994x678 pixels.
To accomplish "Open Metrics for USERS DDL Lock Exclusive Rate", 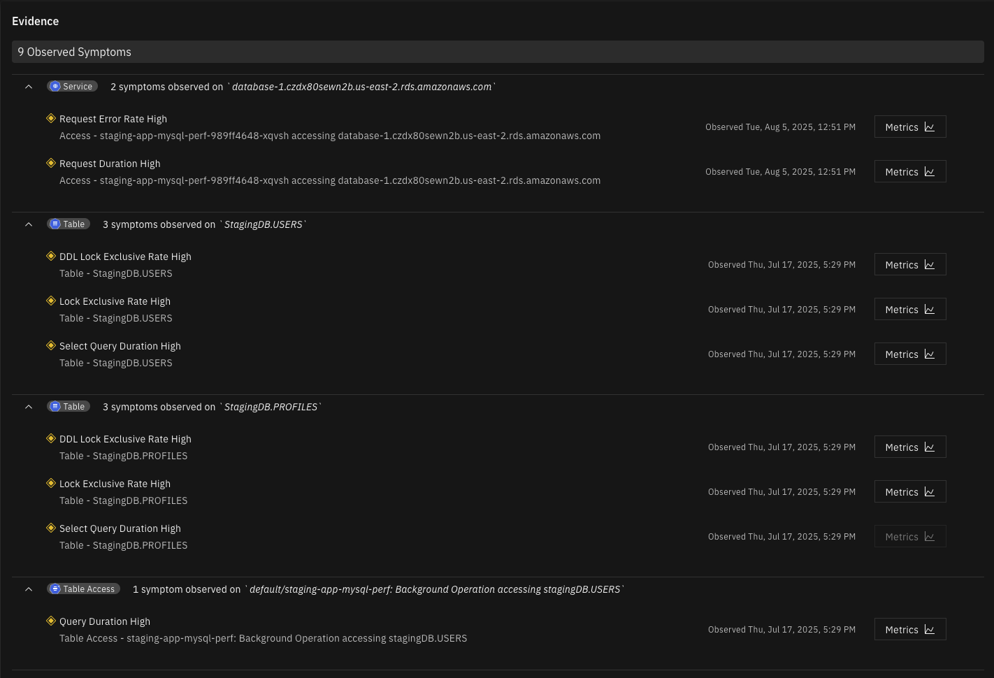I will point(909,265).
